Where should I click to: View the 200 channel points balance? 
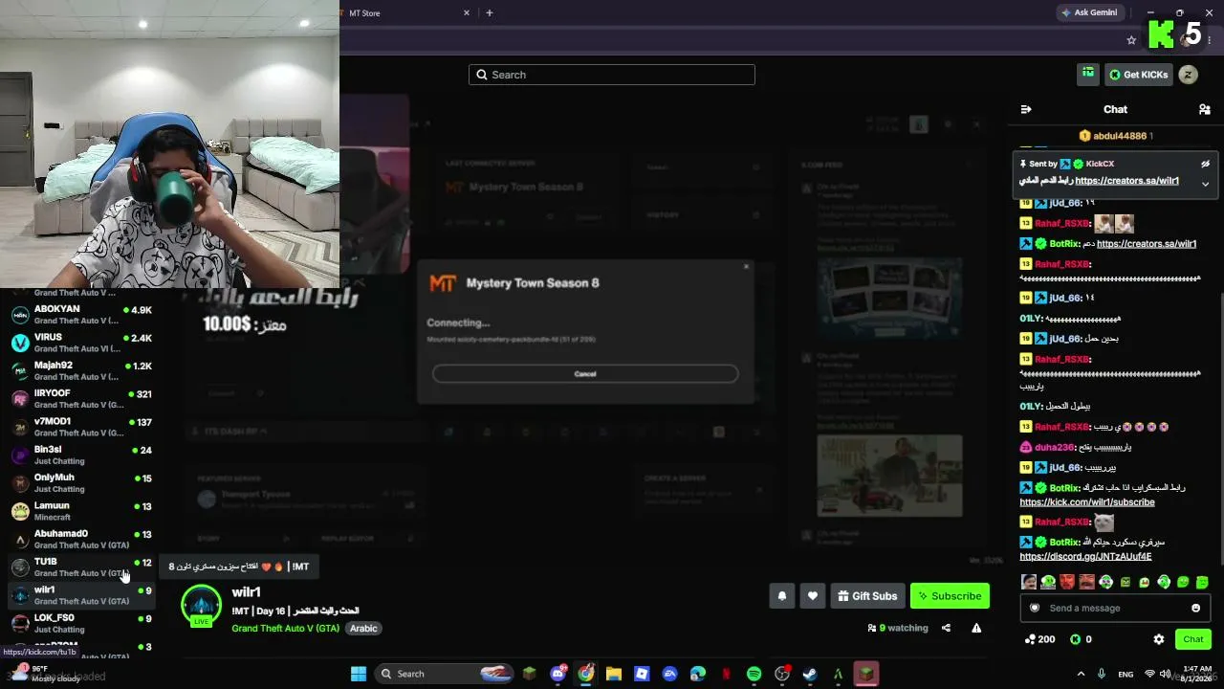point(1039,639)
